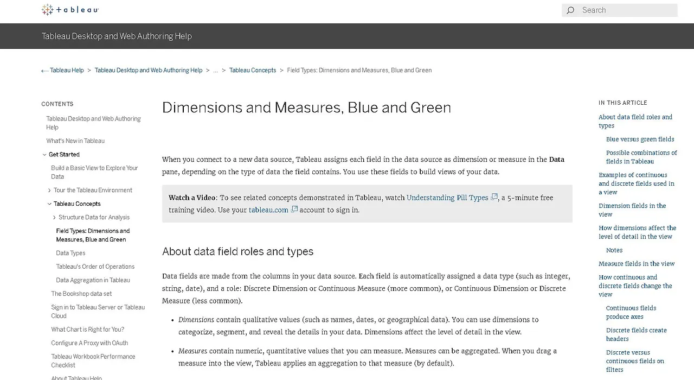
Task: Jump to Continuous fields produce axes
Action: point(631,313)
